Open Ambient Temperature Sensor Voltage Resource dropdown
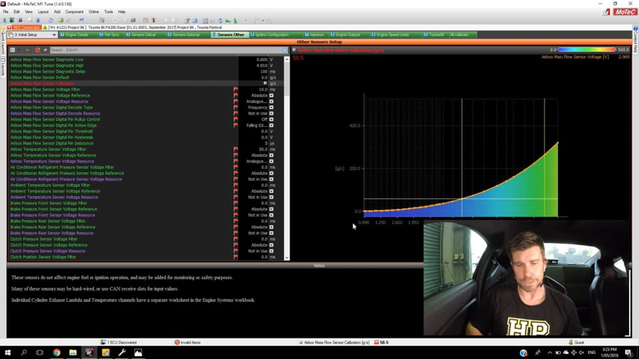The width and height of the screenshot is (639, 359). click(x=272, y=197)
